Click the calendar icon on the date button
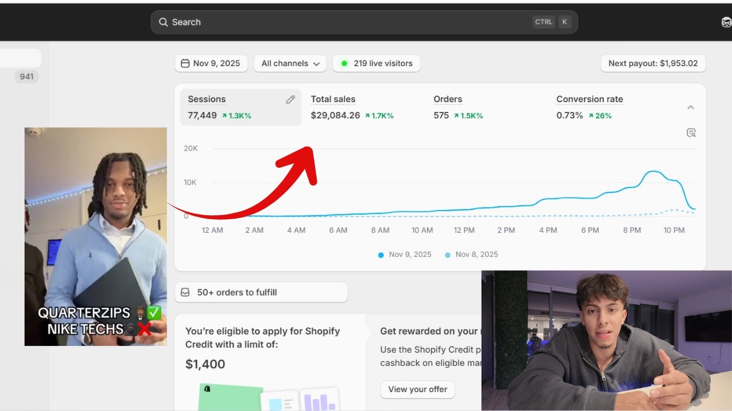Image resolution: width=732 pixels, height=411 pixels. tap(185, 63)
